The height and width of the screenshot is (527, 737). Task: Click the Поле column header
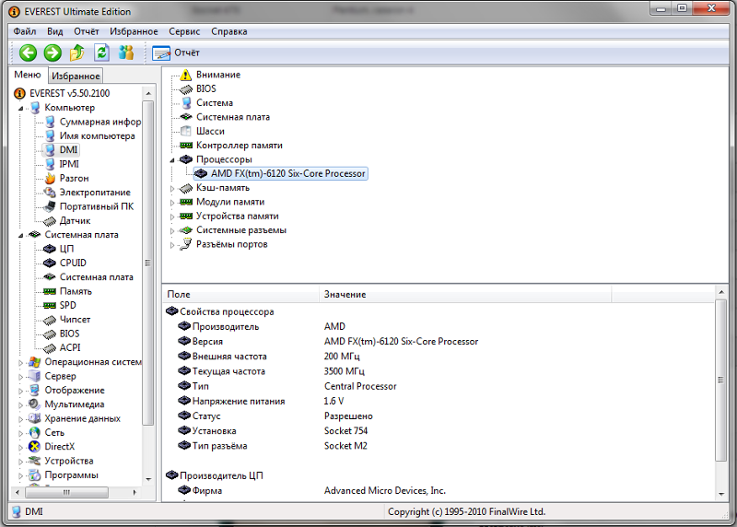pos(241,294)
